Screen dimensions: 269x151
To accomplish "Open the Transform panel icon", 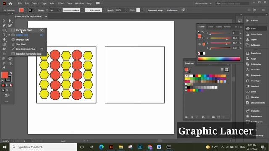I will [248, 53].
